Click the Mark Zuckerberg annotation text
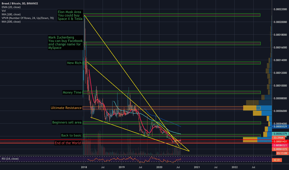The height and width of the screenshot is (170, 289). pyautogui.click(x=65, y=42)
